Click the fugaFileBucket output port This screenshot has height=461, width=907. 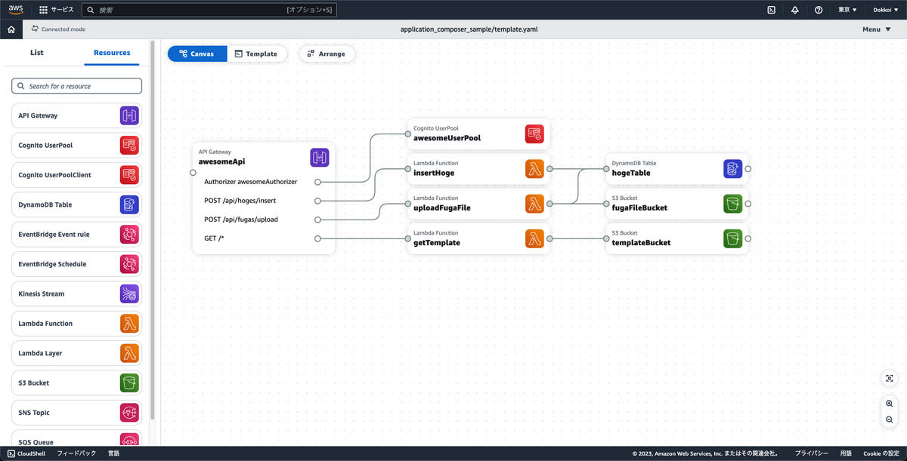pos(748,204)
